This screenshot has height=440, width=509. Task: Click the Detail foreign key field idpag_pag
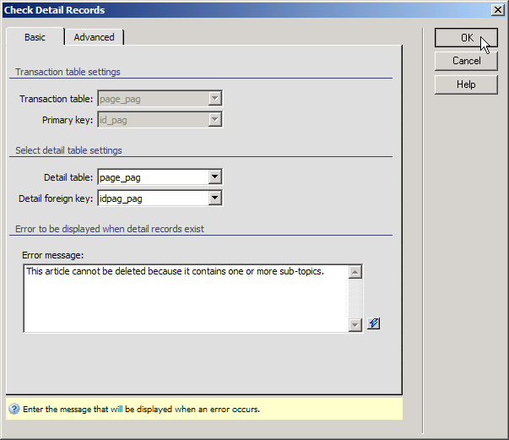(x=152, y=198)
